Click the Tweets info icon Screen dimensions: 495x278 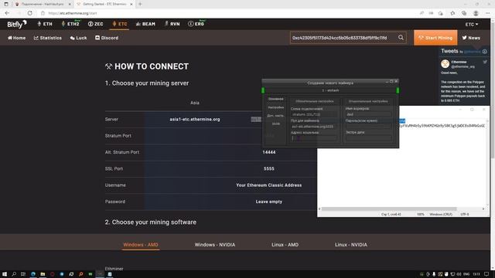pos(485,52)
